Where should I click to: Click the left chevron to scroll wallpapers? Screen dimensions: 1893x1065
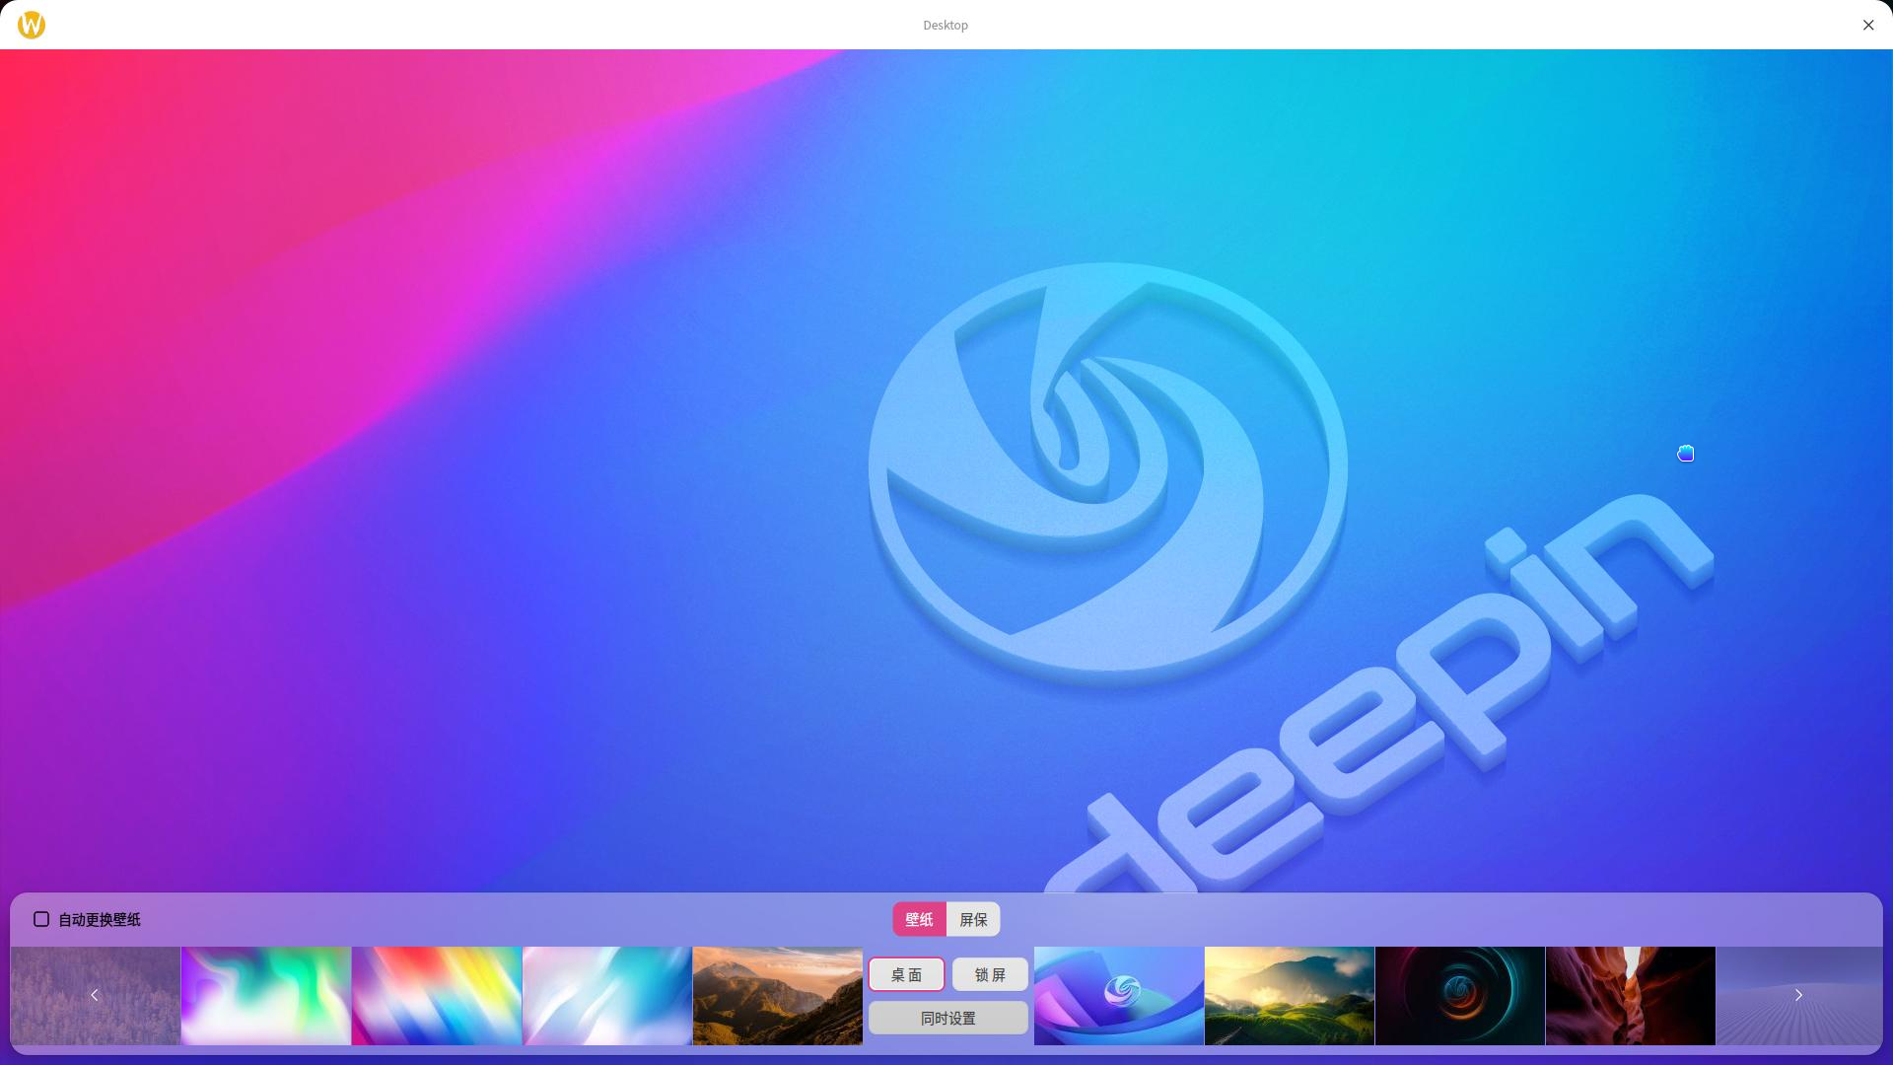tap(94, 995)
